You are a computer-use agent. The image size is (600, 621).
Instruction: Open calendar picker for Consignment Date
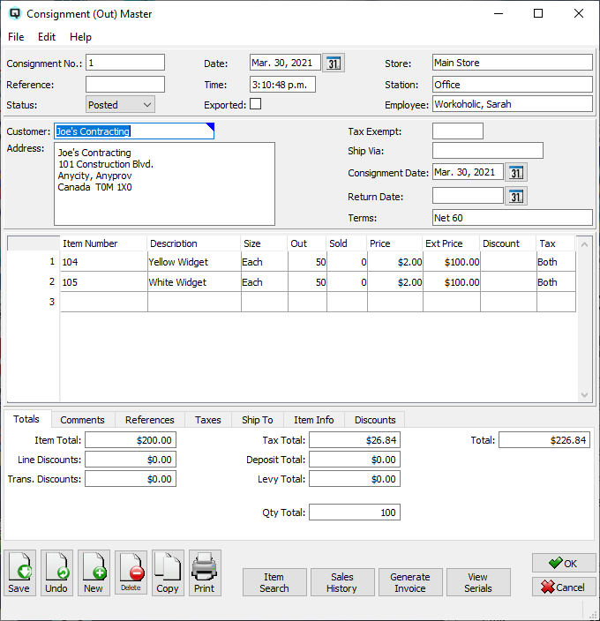(x=515, y=173)
